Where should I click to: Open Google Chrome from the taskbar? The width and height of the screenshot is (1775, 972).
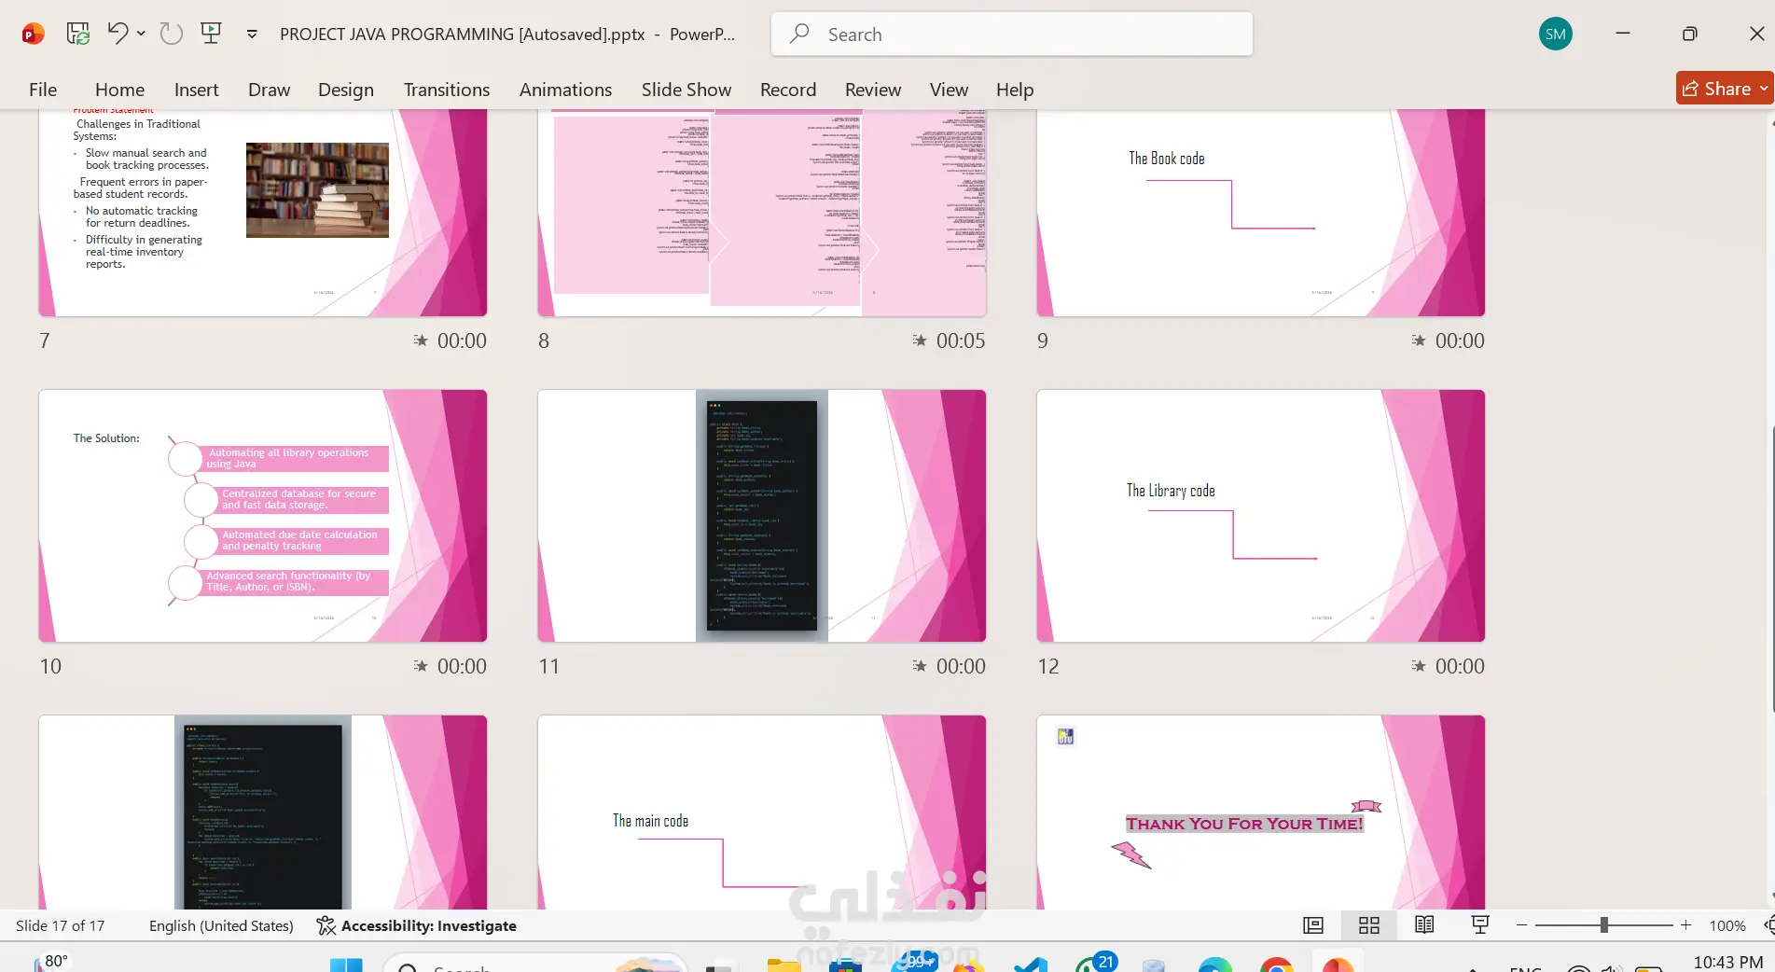click(1276, 965)
